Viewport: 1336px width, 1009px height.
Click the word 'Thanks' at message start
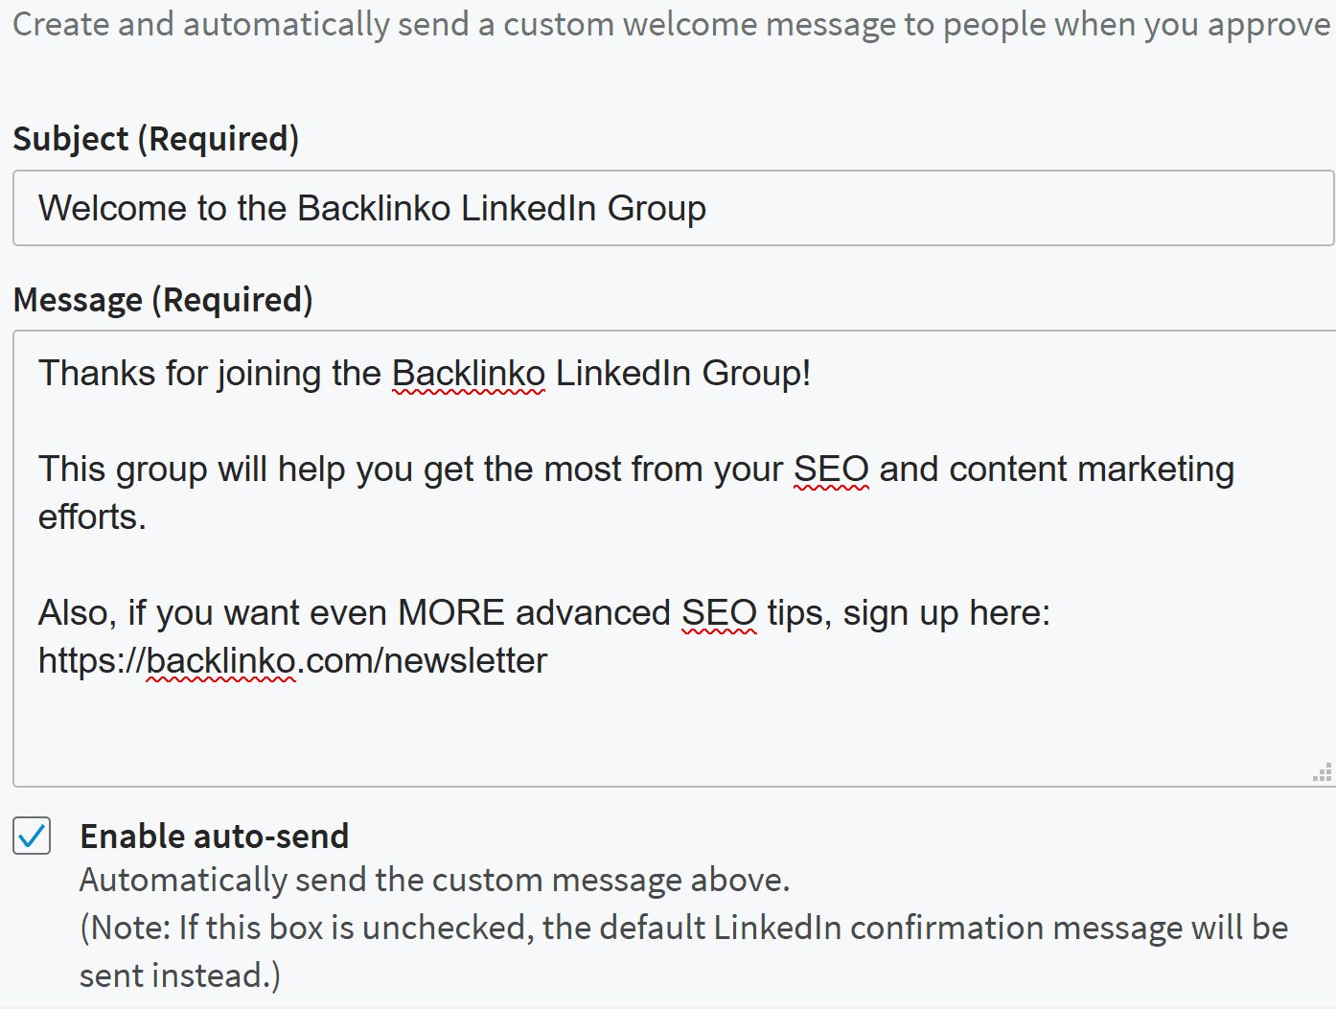pyautogui.click(x=97, y=373)
